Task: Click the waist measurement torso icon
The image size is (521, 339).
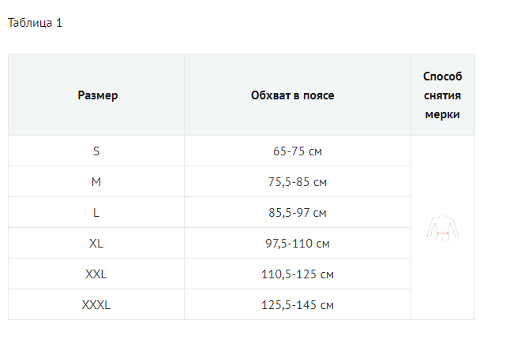Action: click(443, 227)
